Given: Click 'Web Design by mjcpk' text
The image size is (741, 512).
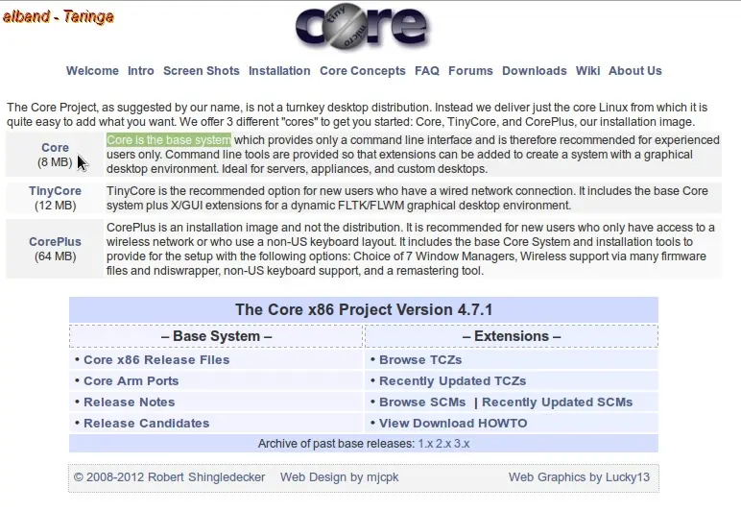Looking at the screenshot, I should coord(340,477).
